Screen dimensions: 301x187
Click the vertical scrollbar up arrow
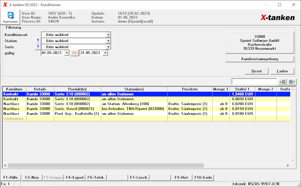click(x=293, y=89)
